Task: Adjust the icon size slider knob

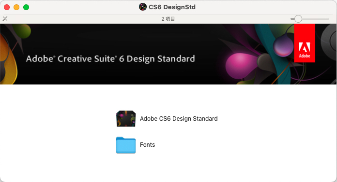Action: [298, 19]
